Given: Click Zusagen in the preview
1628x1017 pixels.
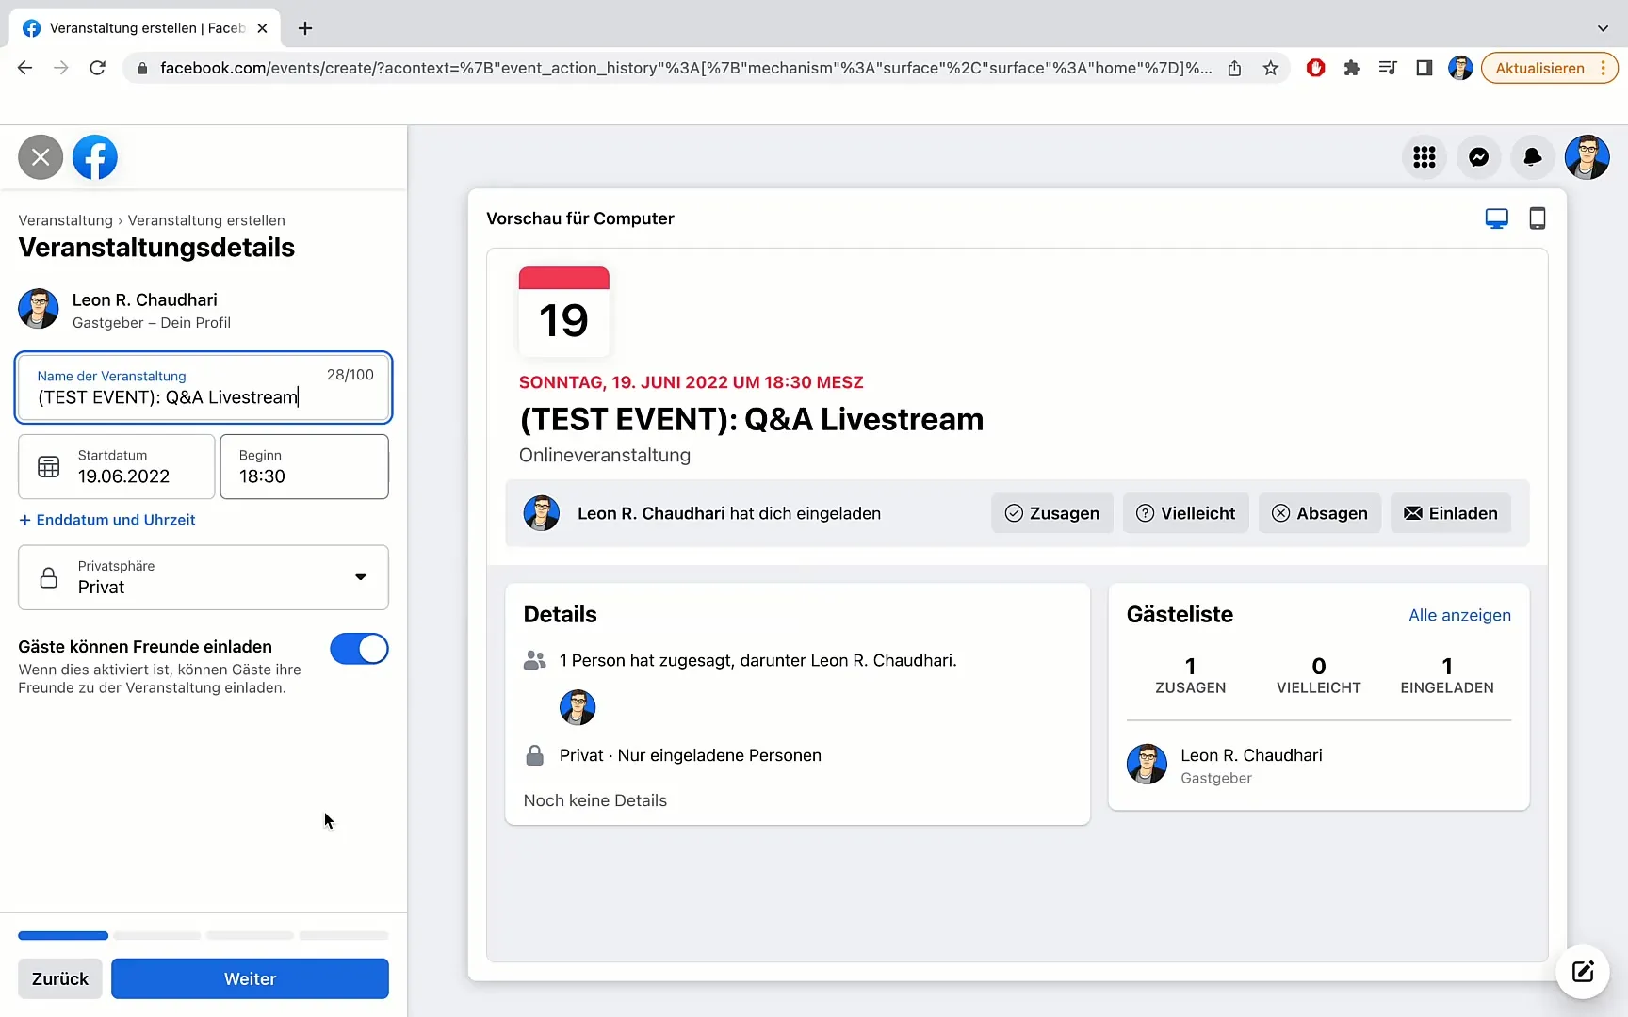Looking at the screenshot, I should [x=1052, y=513].
